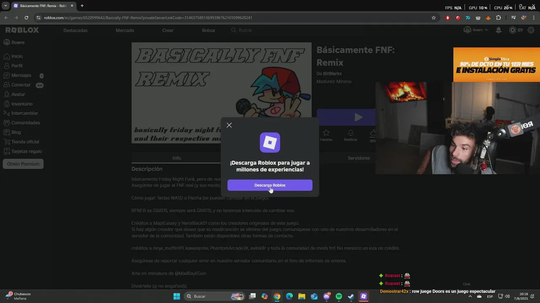Click the game thumbnail image

point(221,93)
